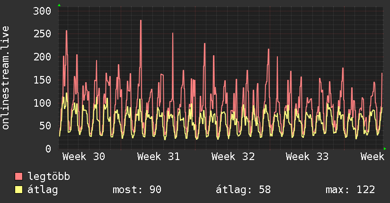Select the yellow 'átlag' legend label
The image size is (390, 203).
(x=43, y=190)
